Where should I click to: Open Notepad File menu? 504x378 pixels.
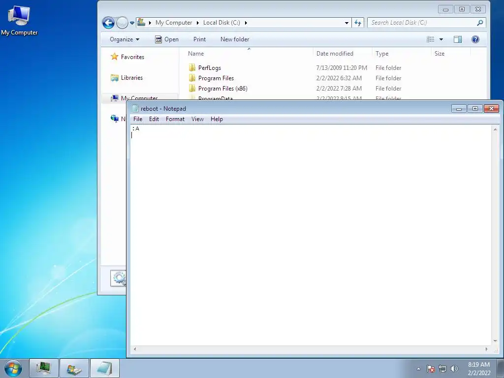click(138, 119)
